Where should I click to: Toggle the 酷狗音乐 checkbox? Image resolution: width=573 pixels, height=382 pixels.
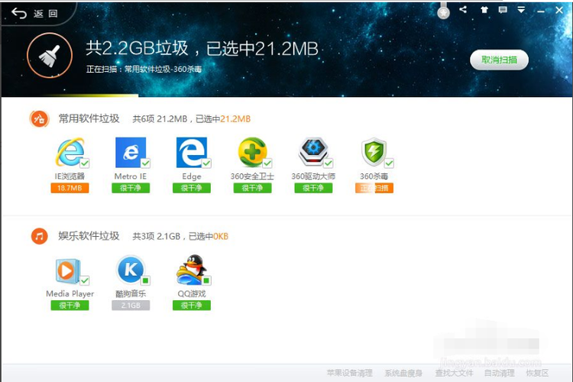tap(145, 280)
